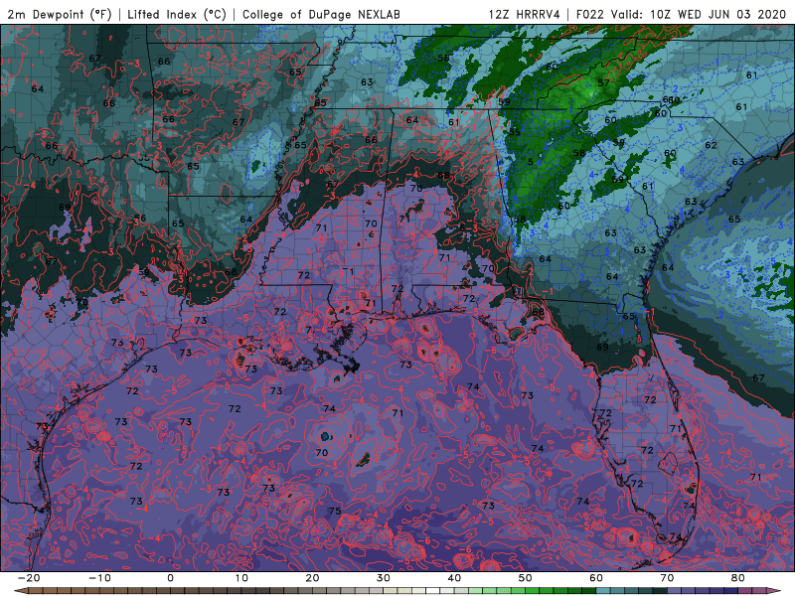Click the "Lifted Index (°C)" title label
This screenshot has width=795, height=596.
pyautogui.click(x=177, y=14)
